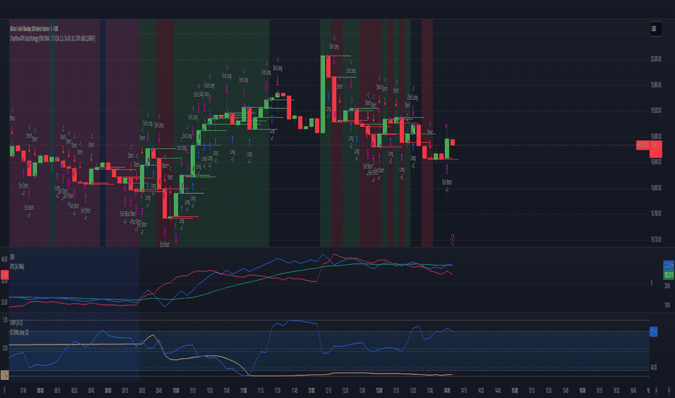The width and height of the screenshot is (675, 398).
Task: Click the 12:00 time axis label
Action: click(x=311, y=391)
